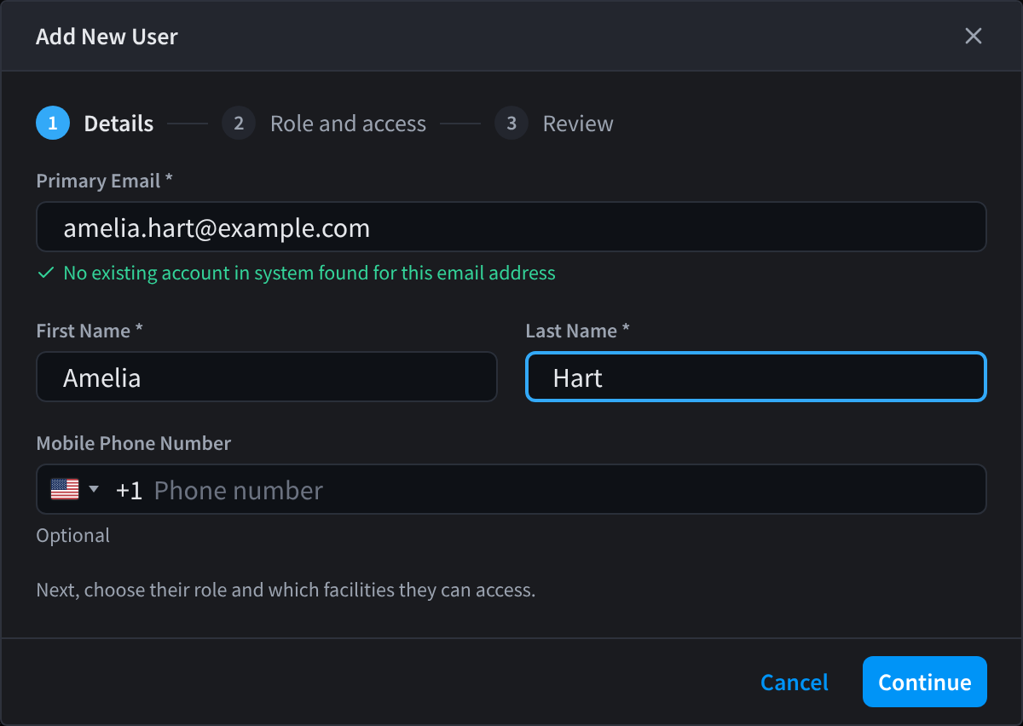1023x726 pixels.
Task: Click the US flag country icon
Action: 65,489
